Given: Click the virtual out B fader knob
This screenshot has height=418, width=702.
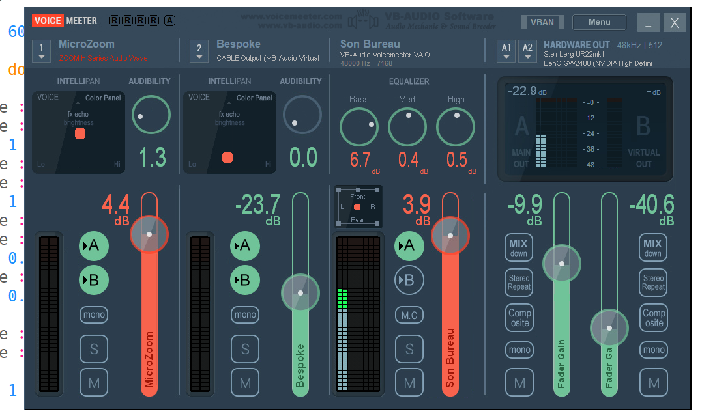Looking at the screenshot, I should coord(609,327).
